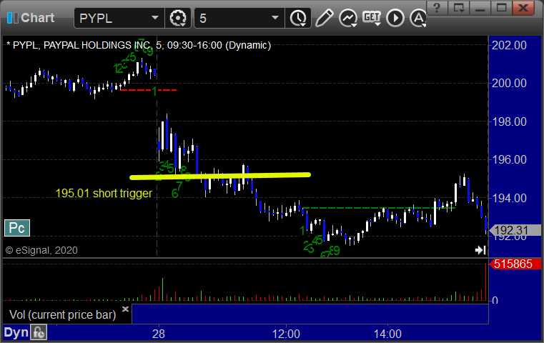Select the pencil drawing tools icon
Image resolution: width=544 pixels, height=343 pixels.
click(x=324, y=18)
